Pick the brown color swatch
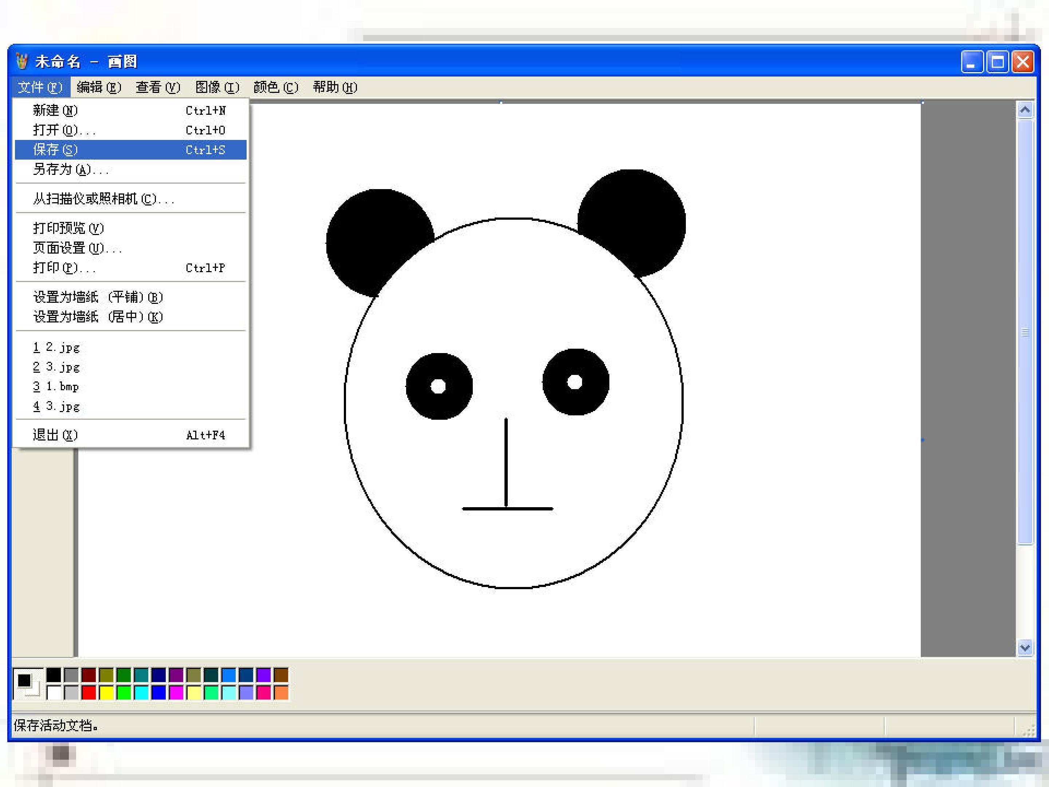The height and width of the screenshot is (787, 1049). (x=281, y=674)
